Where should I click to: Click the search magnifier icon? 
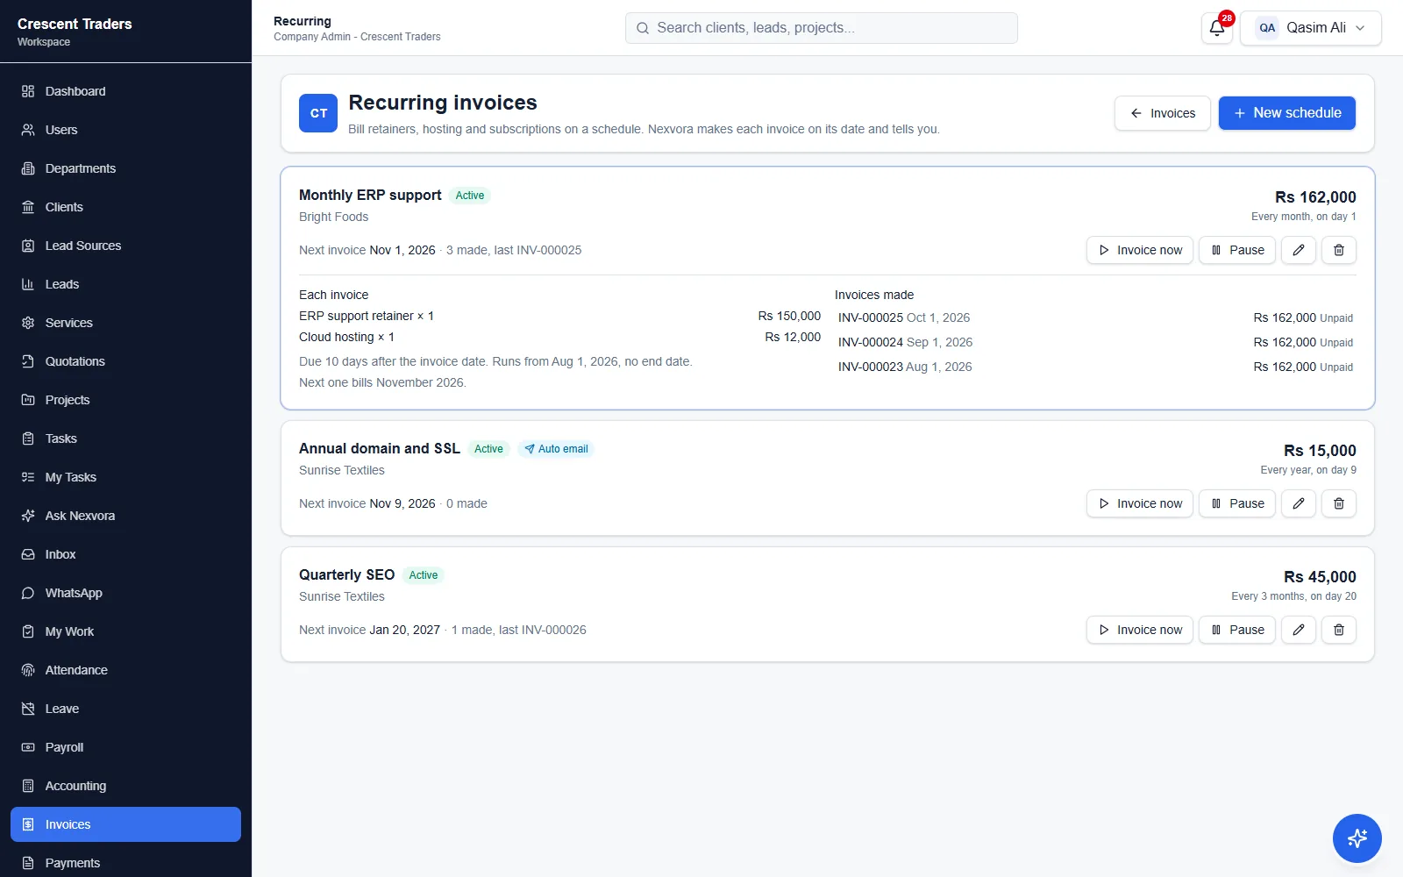(643, 28)
